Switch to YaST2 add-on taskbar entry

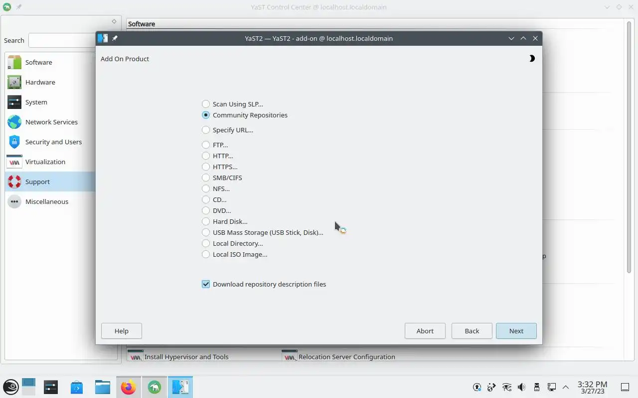click(x=180, y=387)
